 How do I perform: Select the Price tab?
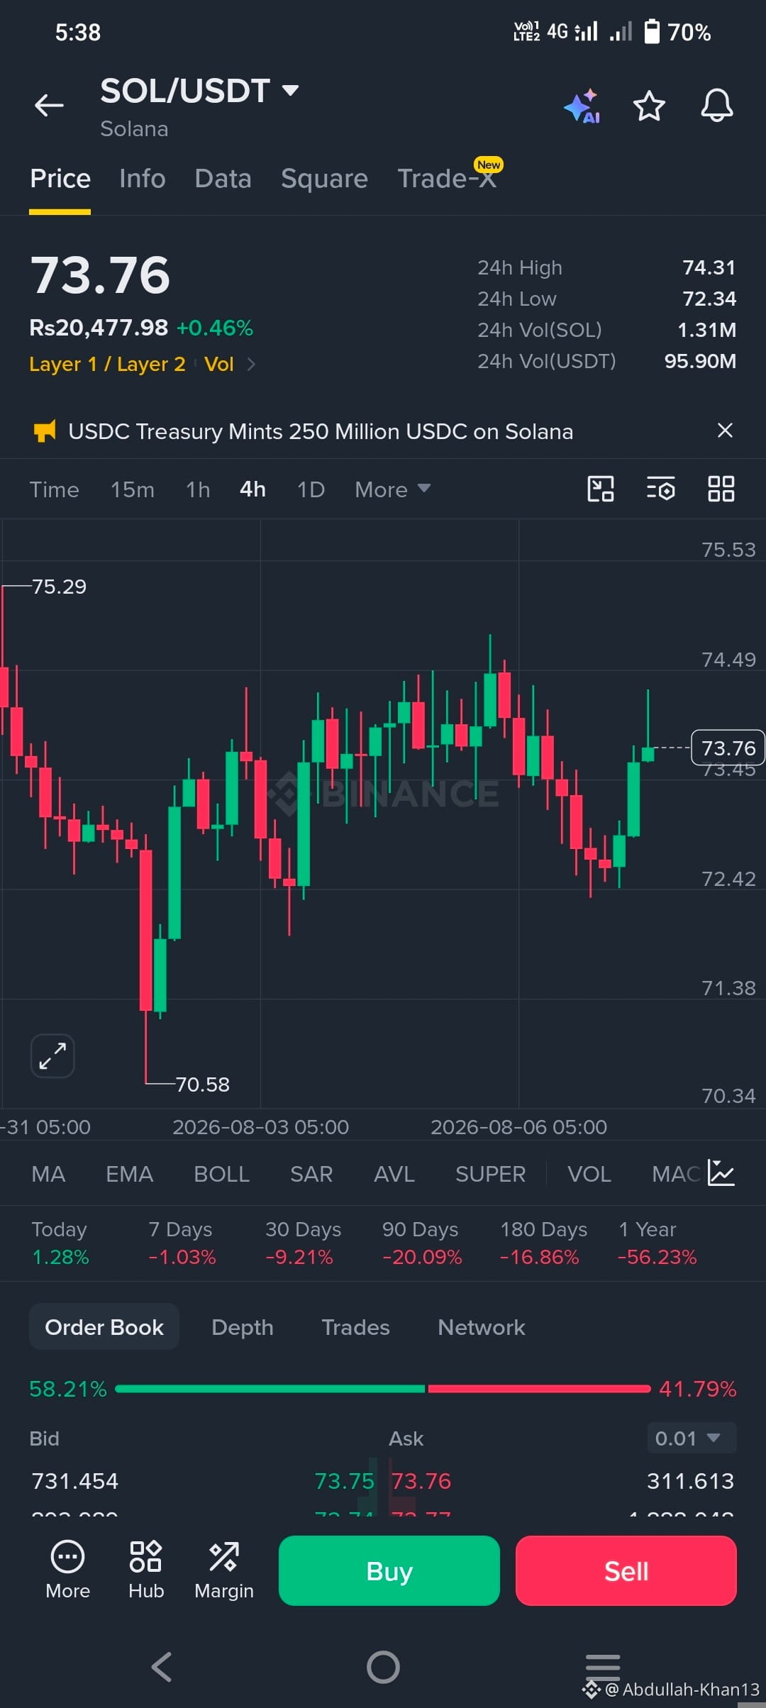click(x=60, y=178)
